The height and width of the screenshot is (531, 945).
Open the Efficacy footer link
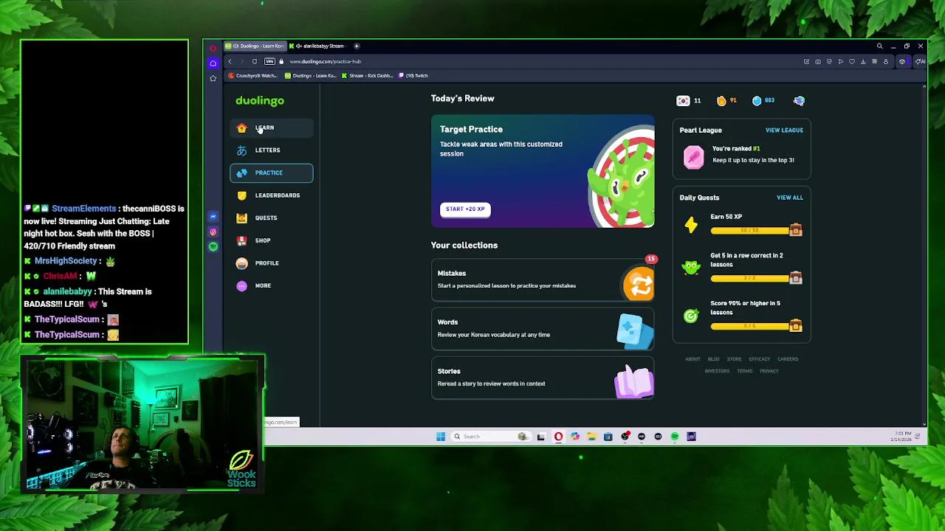(759, 359)
